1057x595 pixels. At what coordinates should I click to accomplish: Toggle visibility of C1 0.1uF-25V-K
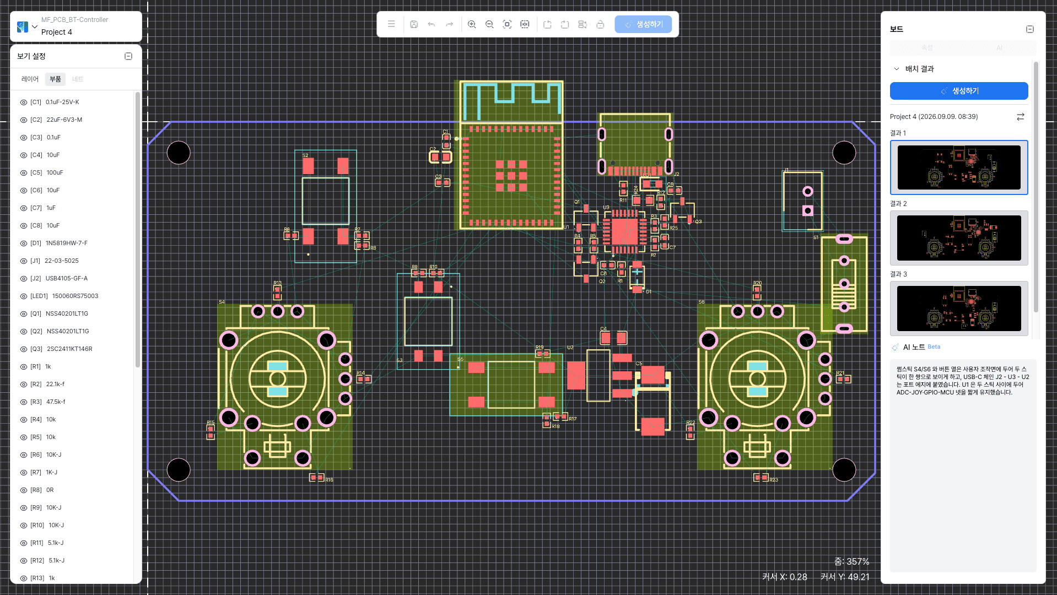click(24, 102)
